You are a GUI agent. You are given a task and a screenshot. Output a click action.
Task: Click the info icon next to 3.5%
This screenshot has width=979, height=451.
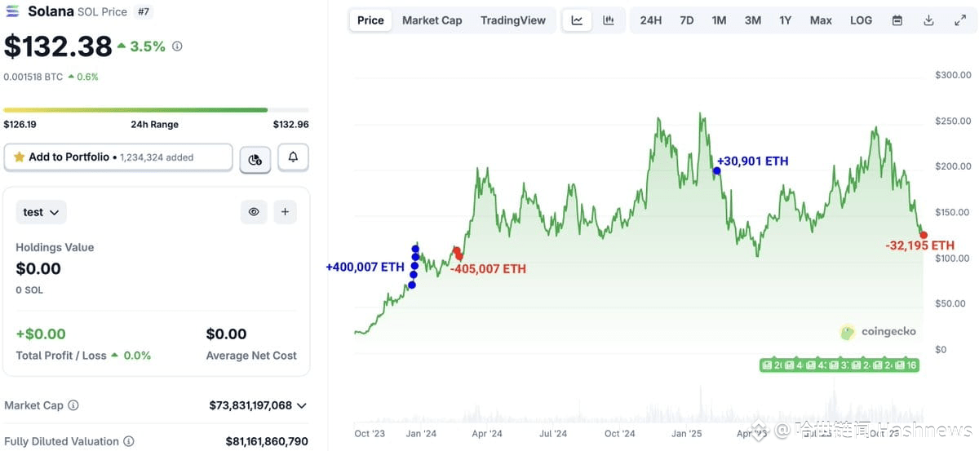(177, 46)
